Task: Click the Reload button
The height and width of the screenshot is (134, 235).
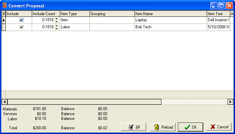Action: 163,127
